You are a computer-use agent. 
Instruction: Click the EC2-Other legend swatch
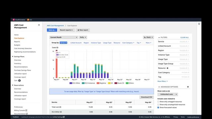point(71,83)
